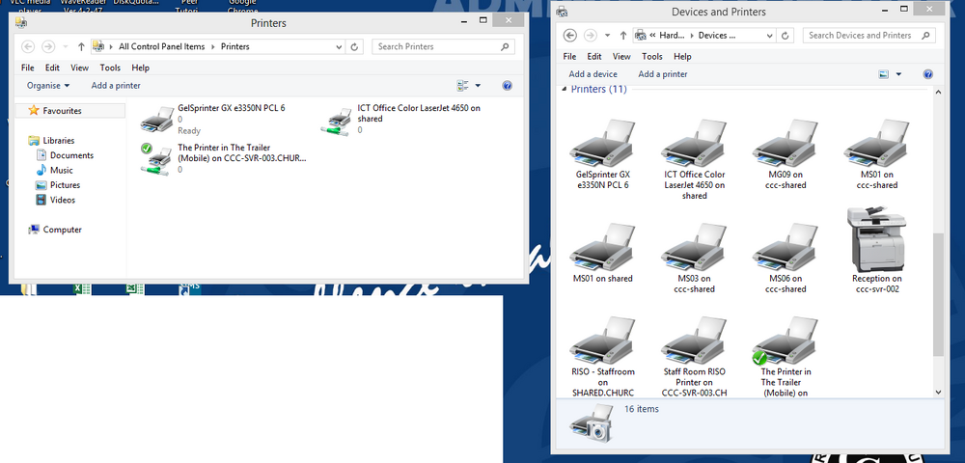This screenshot has height=463, width=965.
Task: Open view options dropdown arrow in Printers window
Action: point(478,86)
